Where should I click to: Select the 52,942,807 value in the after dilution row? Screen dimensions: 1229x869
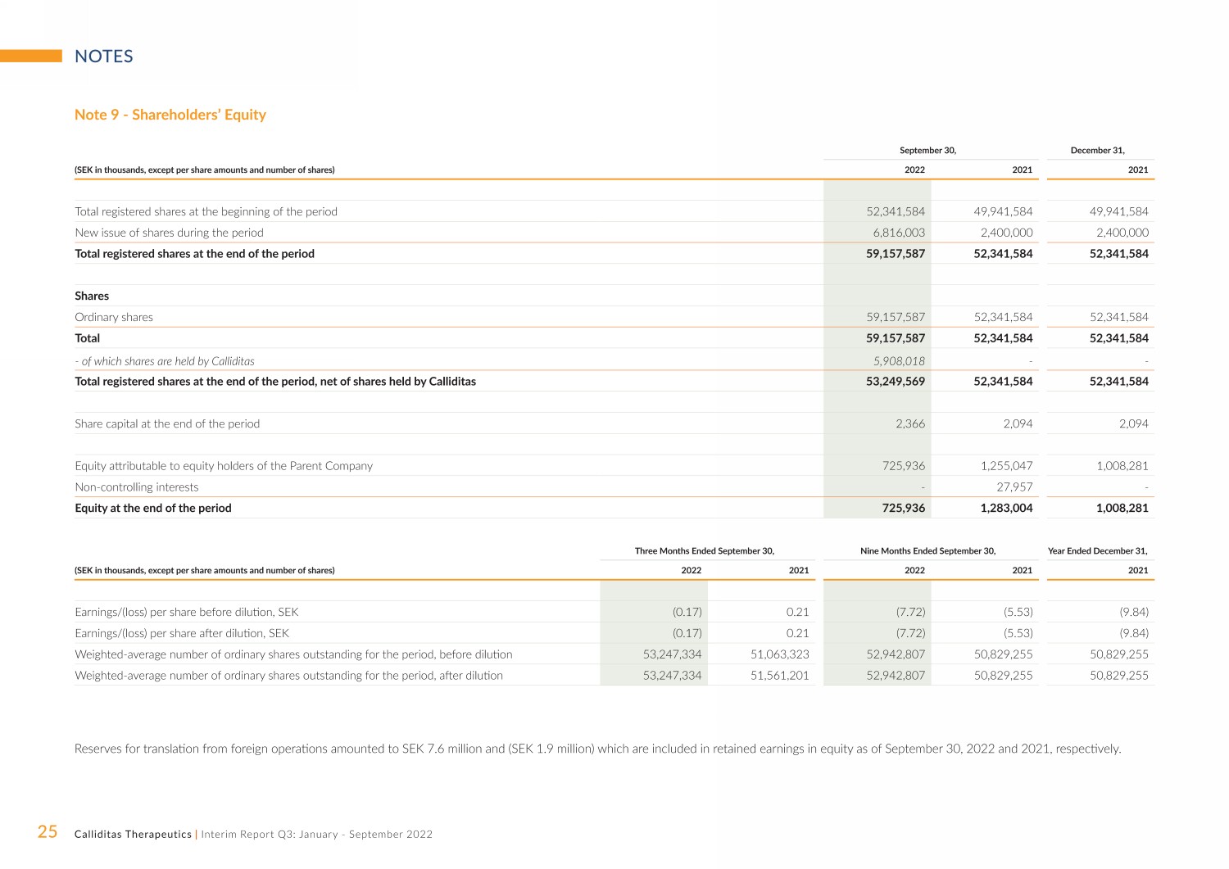point(896,676)
